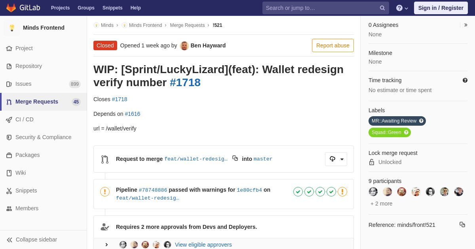Open first participant avatar
The width and height of the screenshot is (475, 249).
tap(373, 192)
